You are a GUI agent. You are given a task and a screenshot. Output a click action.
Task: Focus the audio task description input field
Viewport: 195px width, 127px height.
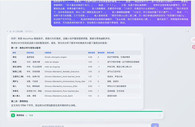tap(95, 126)
